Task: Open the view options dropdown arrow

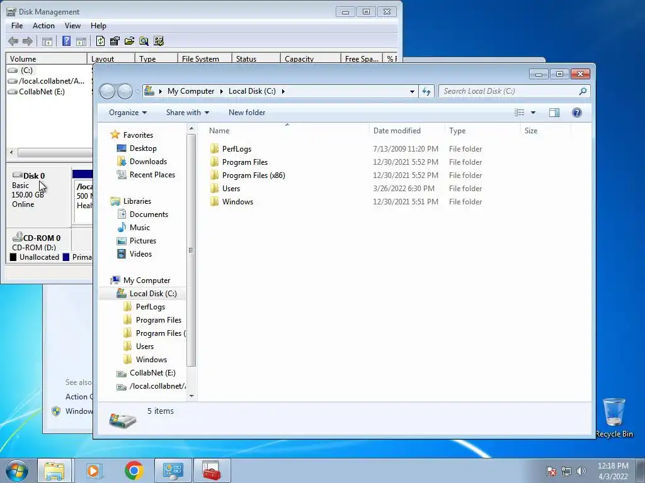Action: point(533,113)
